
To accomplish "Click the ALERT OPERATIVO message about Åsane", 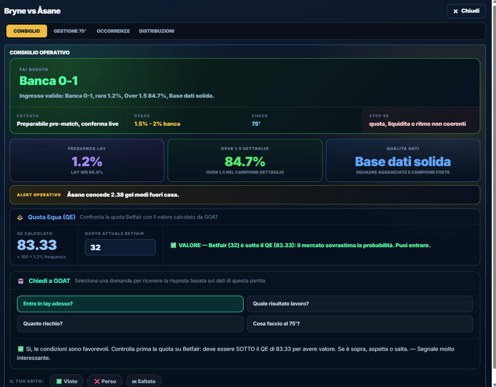I will point(123,195).
